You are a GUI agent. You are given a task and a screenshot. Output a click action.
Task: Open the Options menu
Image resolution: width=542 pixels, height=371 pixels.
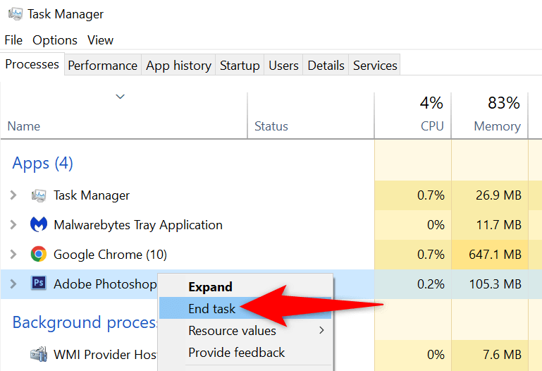55,40
